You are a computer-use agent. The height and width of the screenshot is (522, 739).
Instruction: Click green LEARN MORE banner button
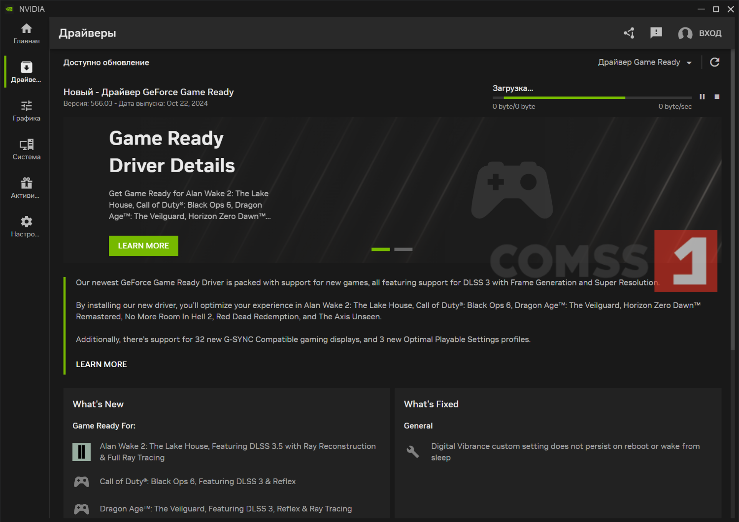pos(143,246)
